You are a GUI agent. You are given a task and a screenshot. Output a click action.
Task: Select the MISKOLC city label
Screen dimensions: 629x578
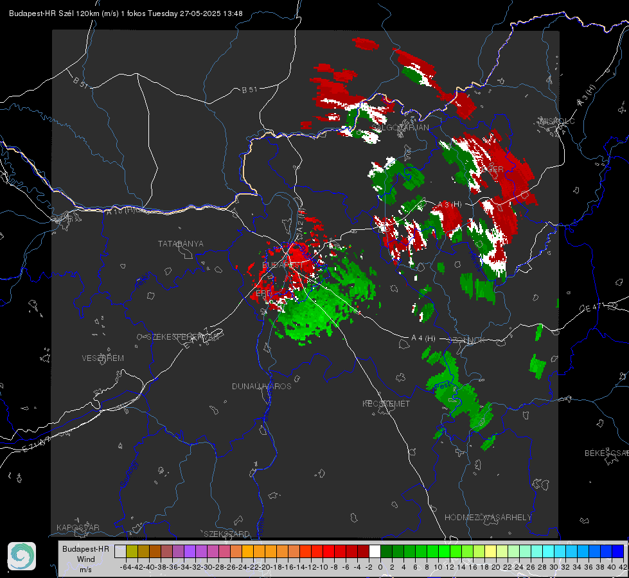coord(557,121)
